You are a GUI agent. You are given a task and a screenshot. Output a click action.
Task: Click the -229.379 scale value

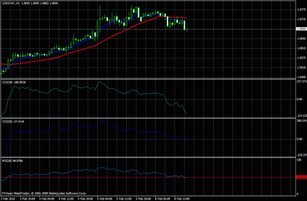pyautogui.click(x=302, y=155)
